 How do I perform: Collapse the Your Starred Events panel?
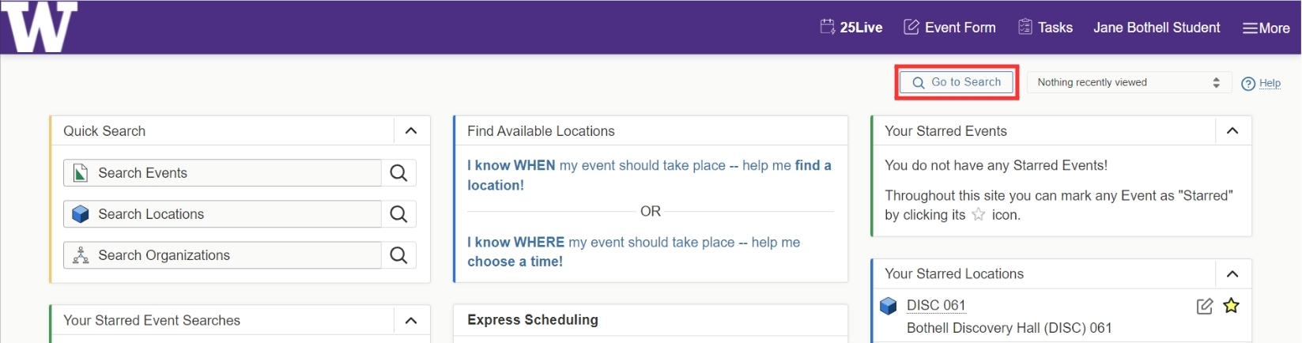[x=1232, y=131]
